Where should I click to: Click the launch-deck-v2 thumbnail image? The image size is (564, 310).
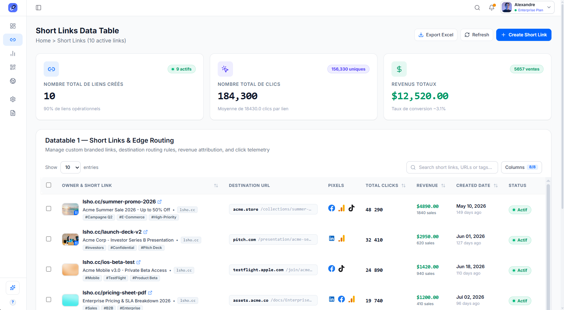[70, 239]
